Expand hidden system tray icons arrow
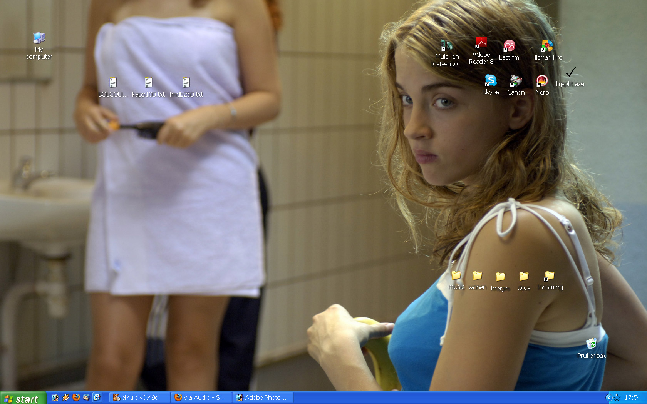This screenshot has width=647, height=404. 608,397
